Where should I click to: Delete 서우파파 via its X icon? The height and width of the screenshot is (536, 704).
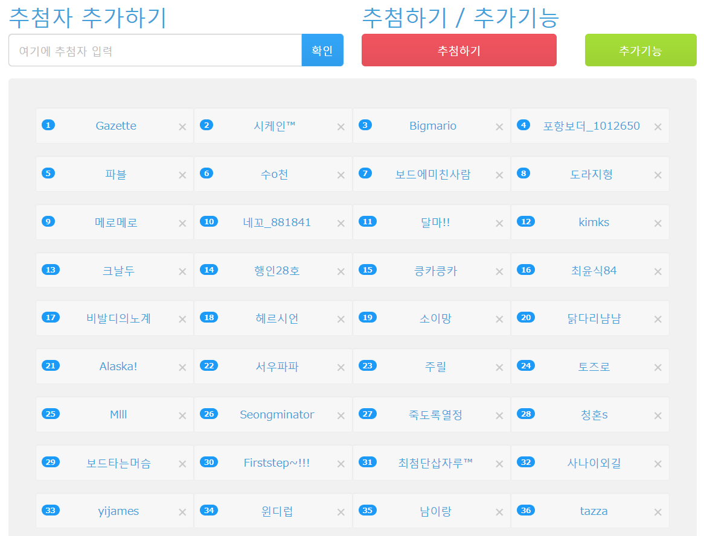pos(341,368)
